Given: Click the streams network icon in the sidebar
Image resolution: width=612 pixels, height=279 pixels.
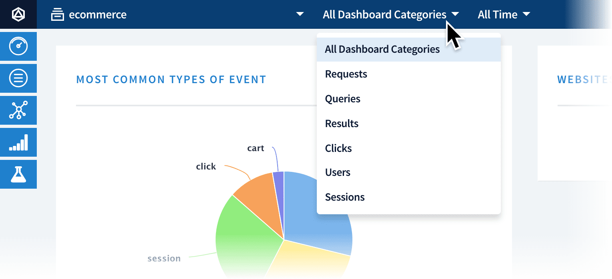Looking at the screenshot, I should click(x=18, y=110).
